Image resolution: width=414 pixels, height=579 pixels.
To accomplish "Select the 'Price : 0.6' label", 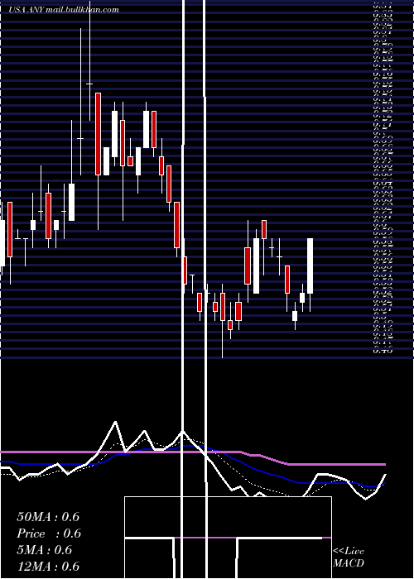I will 49,534.
